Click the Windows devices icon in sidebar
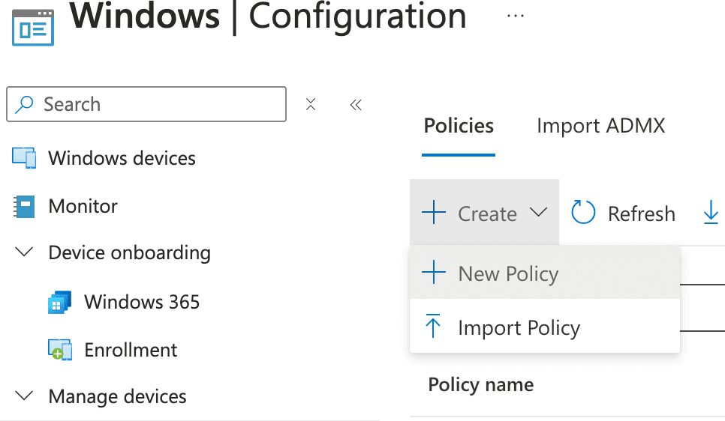The width and height of the screenshot is (725, 421). [x=24, y=158]
